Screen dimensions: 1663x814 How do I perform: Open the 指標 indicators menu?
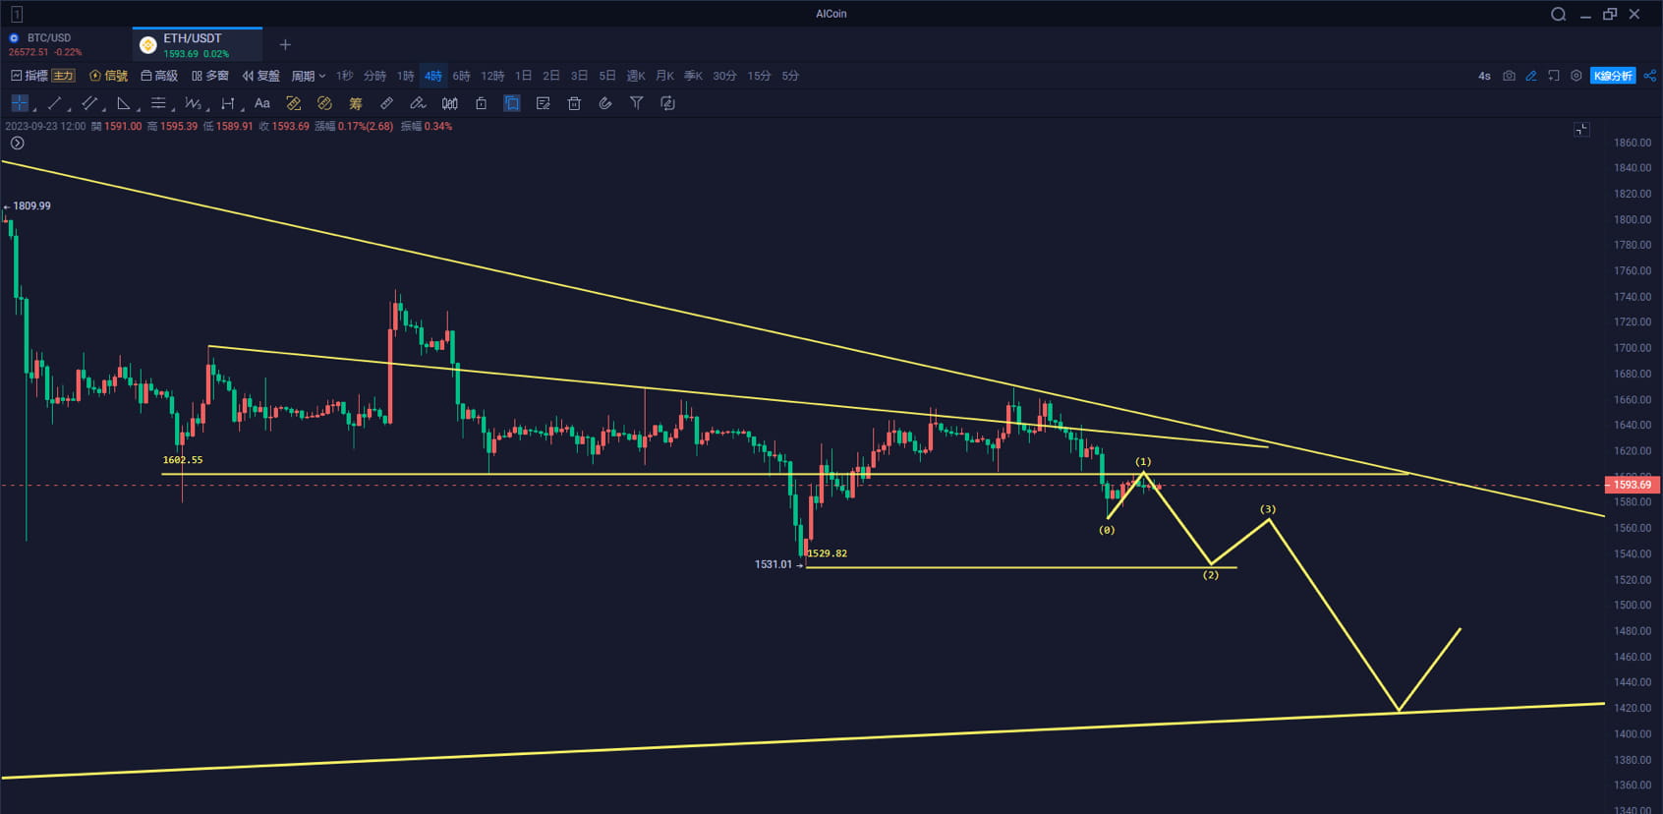tap(29, 76)
